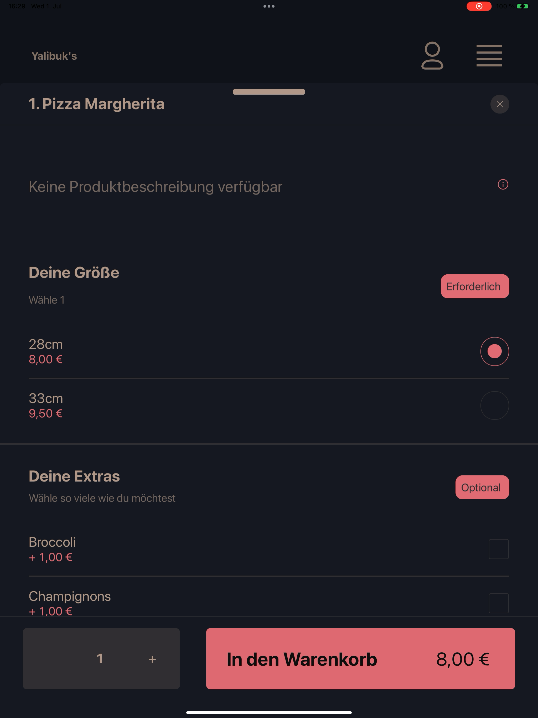Tap the Optional badge
The height and width of the screenshot is (718, 538).
click(483, 487)
